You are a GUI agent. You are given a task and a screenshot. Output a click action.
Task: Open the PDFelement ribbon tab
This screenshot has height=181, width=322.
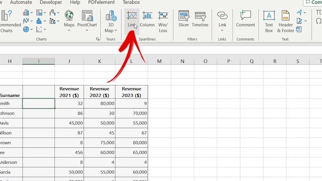[x=102, y=3]
